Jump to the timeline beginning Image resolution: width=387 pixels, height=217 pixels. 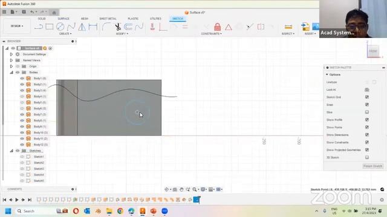(4, 200)
